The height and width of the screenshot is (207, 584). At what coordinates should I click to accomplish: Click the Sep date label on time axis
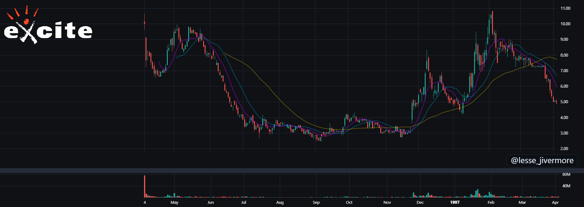tap(316, 202)
